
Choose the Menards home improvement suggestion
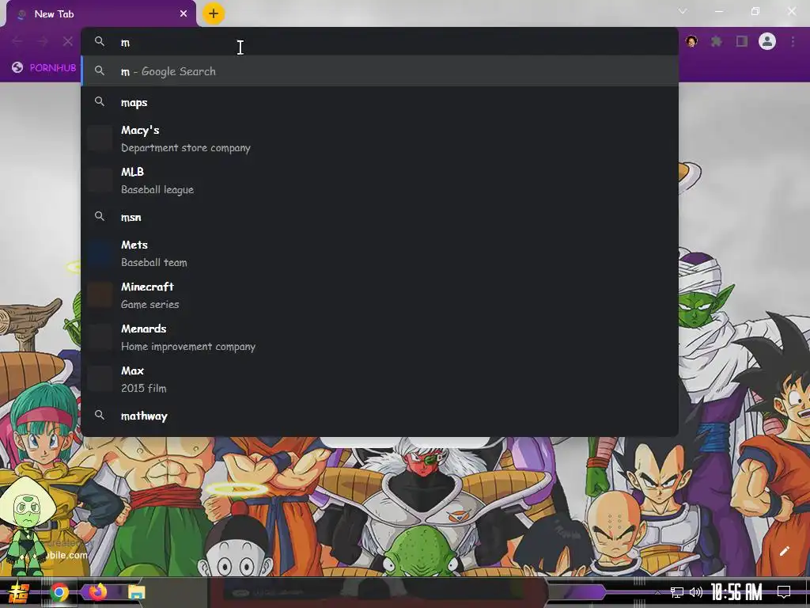pos(379,337)
